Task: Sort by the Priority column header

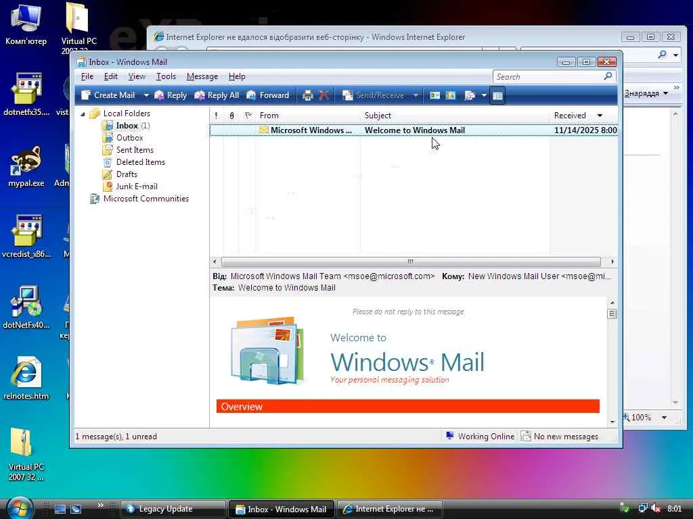Action: (x=216, y=116)
